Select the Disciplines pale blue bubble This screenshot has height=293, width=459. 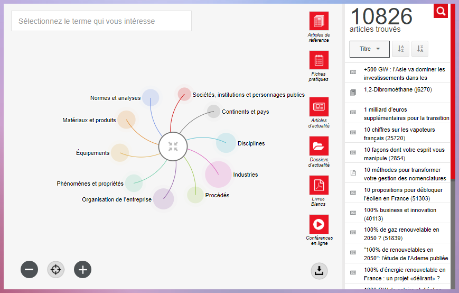point(226,143)
